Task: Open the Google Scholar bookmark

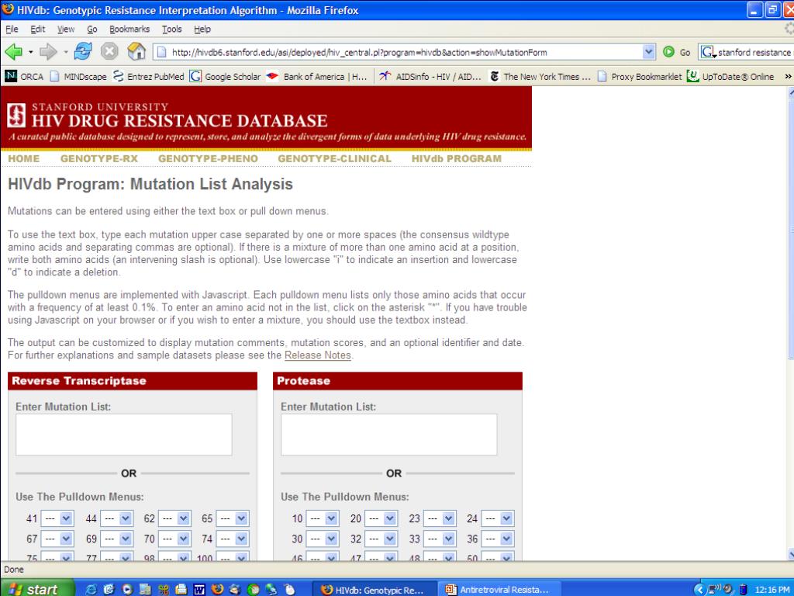Action: click(225, 76)
